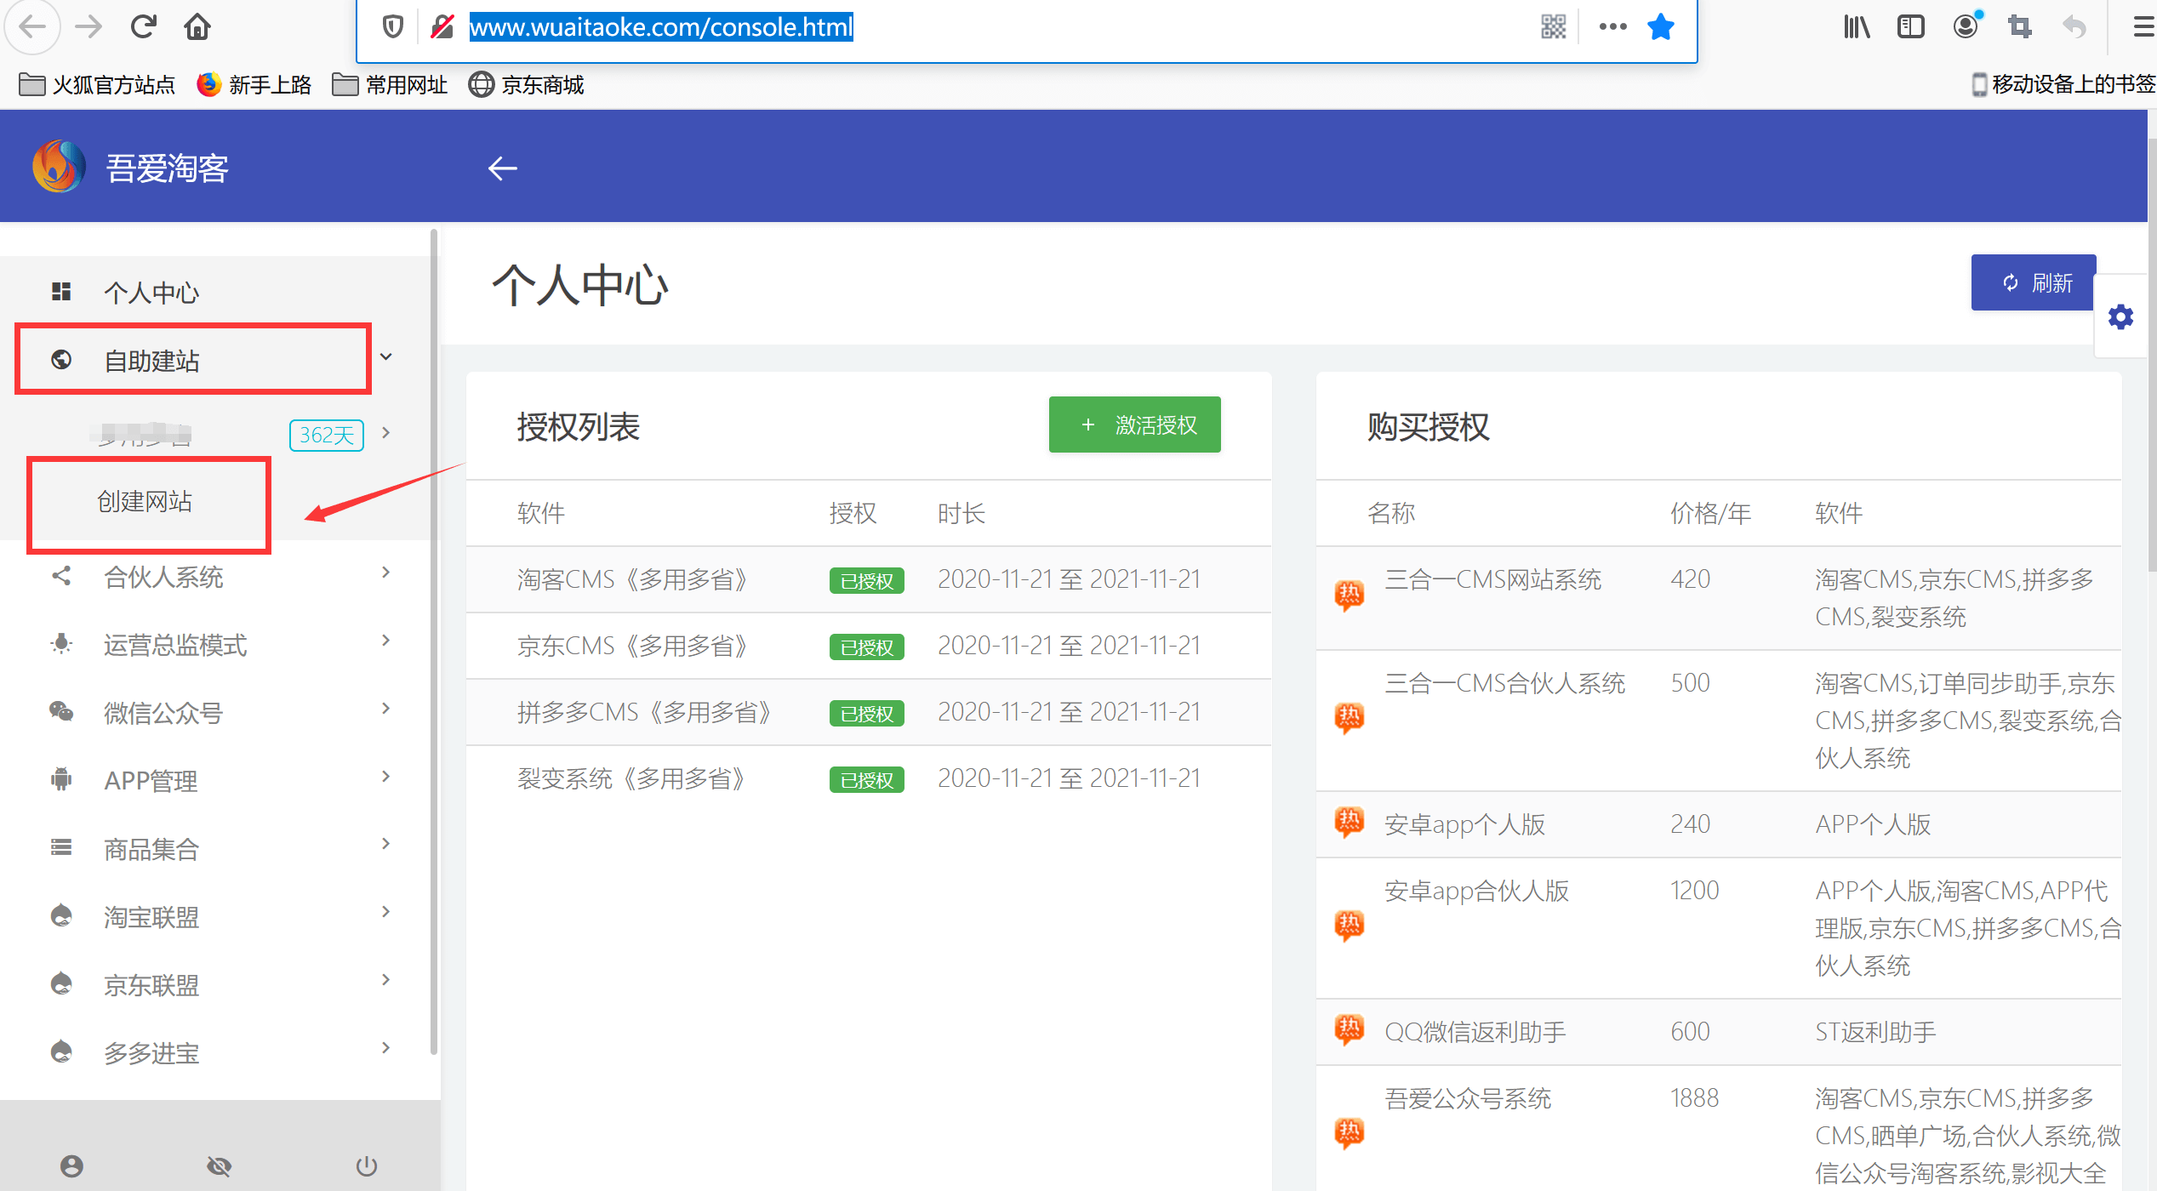Open 个人中心 in the sidebar
Image resolution: width=2157 pixels, height=1191 pixels.
[x=151, y=293]
